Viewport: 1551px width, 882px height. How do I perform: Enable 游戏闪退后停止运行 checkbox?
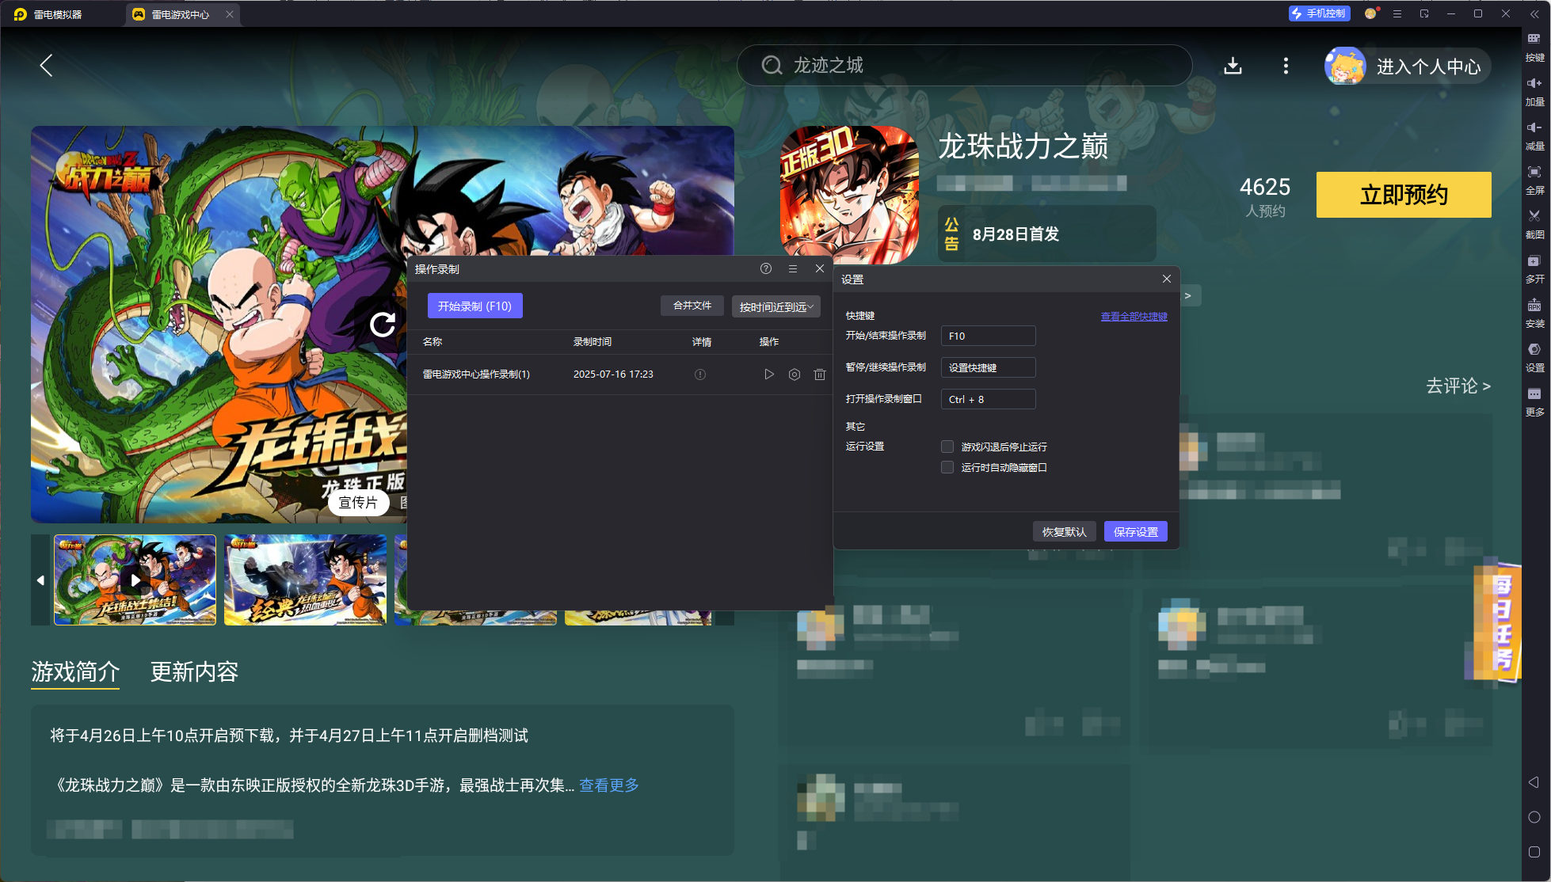pyautogui.click(x=947, y=447)
